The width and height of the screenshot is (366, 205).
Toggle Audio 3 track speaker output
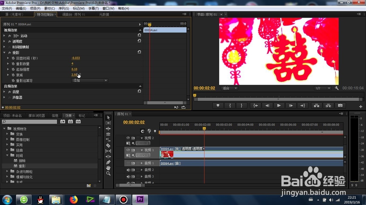(128, 177)
